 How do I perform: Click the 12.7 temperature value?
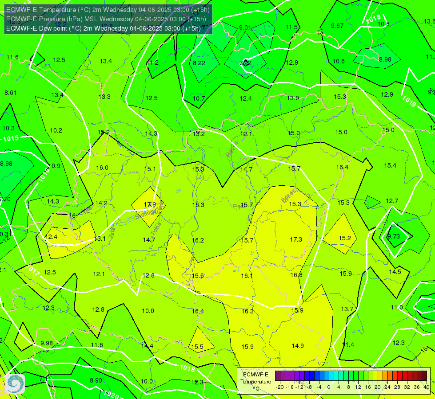click(392, 201)
